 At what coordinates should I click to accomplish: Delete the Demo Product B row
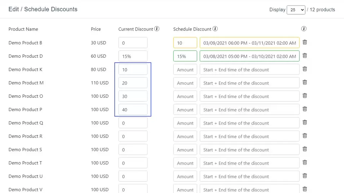[x=305, y=42]
